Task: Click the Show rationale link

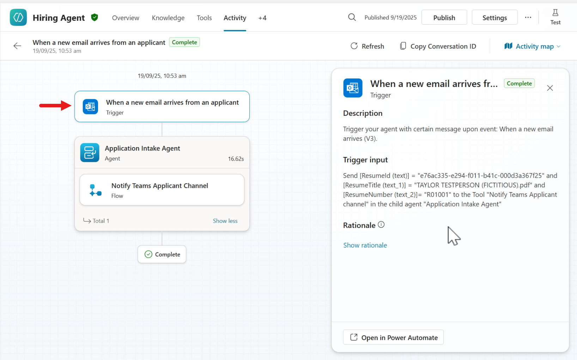Action: point(365,245)
